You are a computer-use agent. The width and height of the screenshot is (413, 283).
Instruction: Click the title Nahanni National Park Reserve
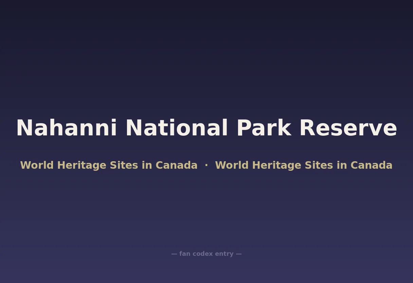click(206, 128)
